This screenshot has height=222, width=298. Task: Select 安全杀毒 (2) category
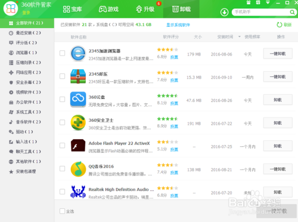click(27, 82)
